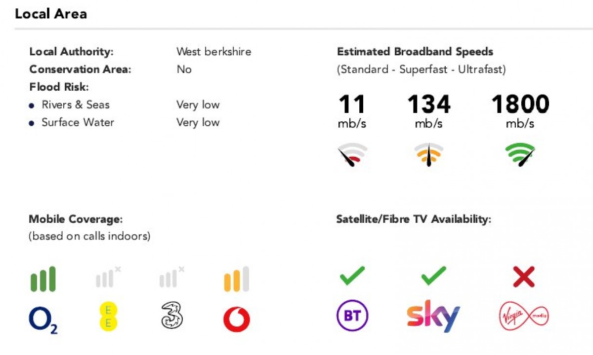This screenshot has height=355, width=593.
Task: Click the Local Area heading
Action: pos(51,14)
